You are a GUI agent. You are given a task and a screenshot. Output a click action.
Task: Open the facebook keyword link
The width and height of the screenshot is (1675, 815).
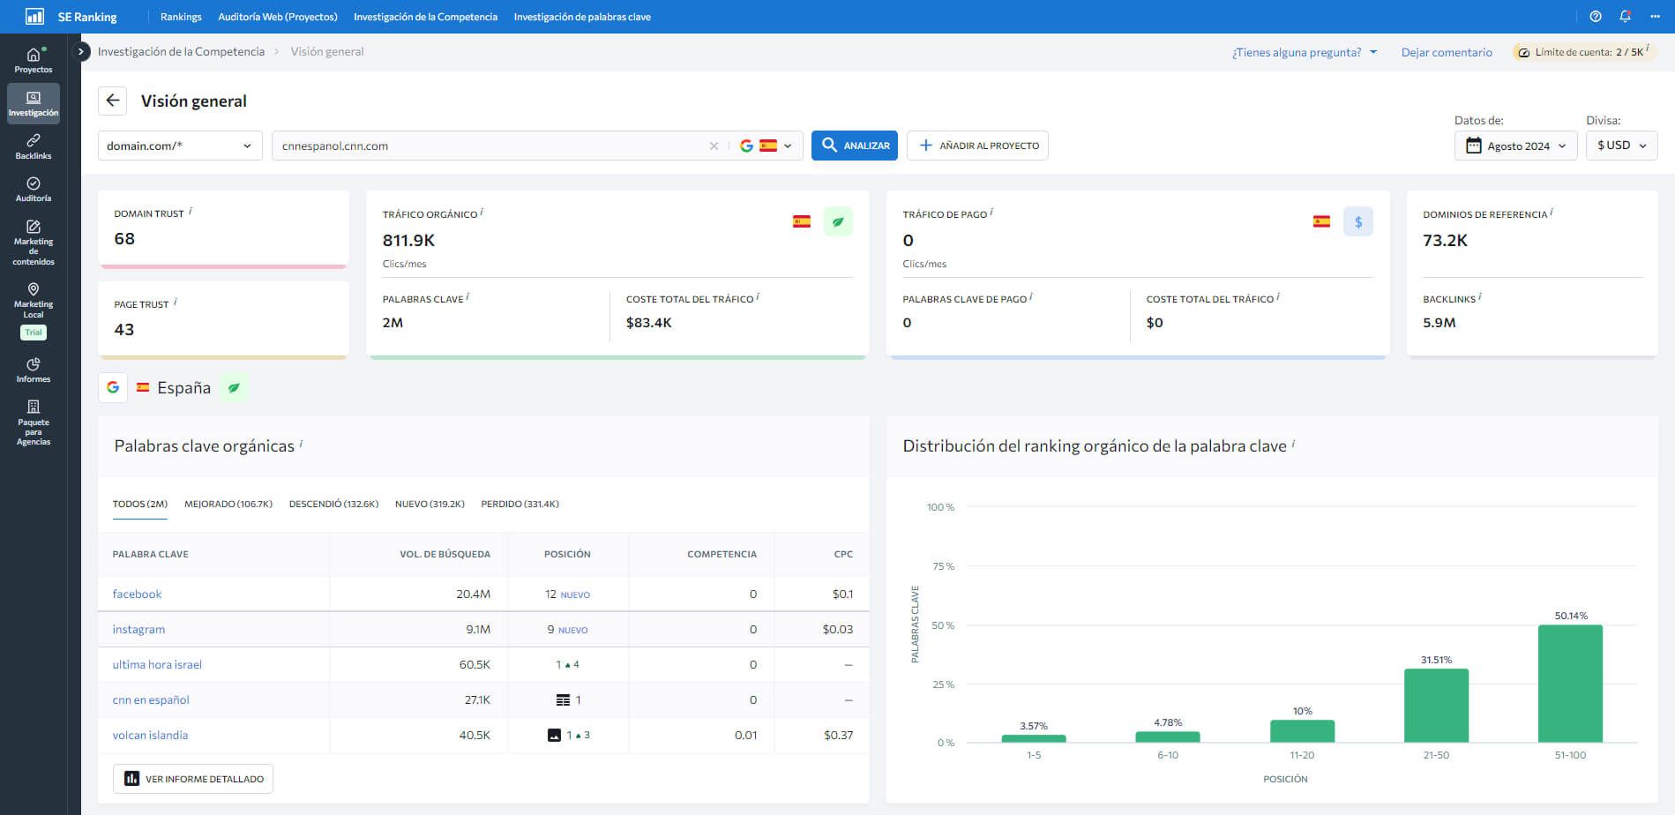[137, 594]
